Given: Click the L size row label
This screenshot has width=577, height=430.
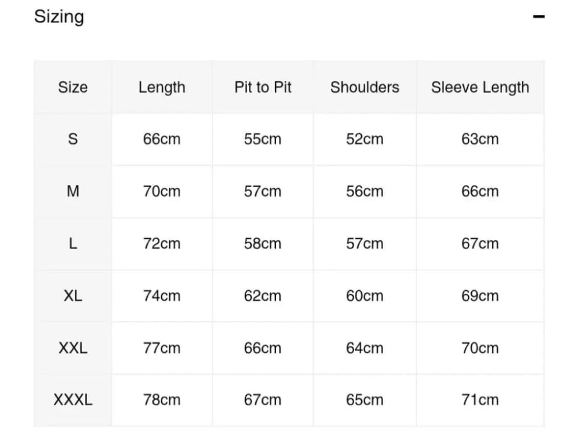Looking at the screenshot, I should point(73,244).
